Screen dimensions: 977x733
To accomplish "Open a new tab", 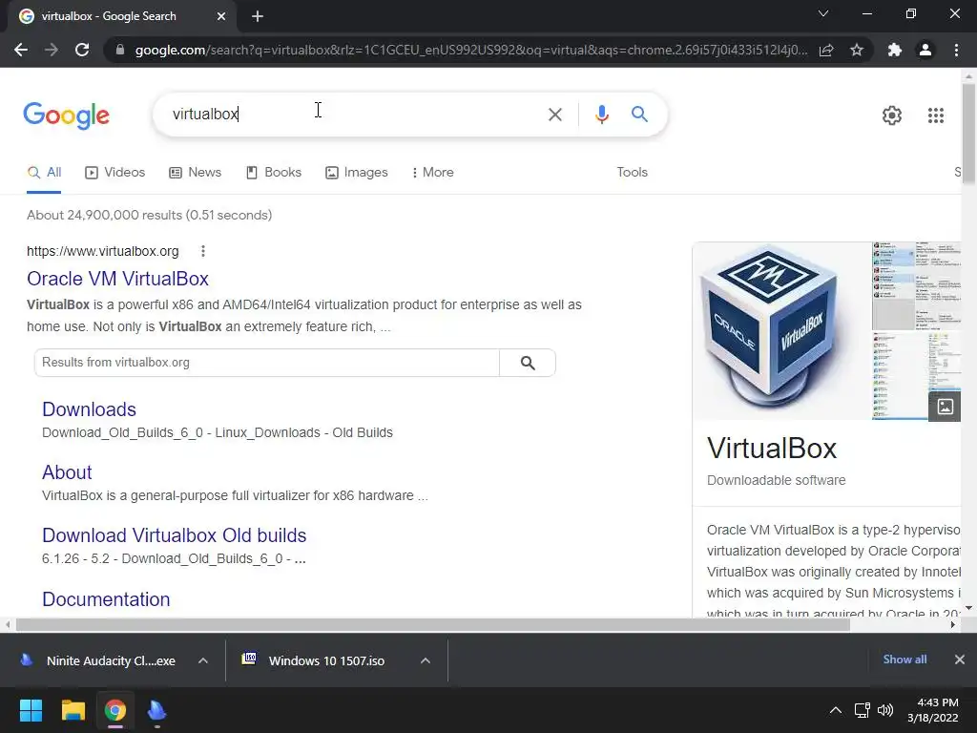I will pos(258,16).
